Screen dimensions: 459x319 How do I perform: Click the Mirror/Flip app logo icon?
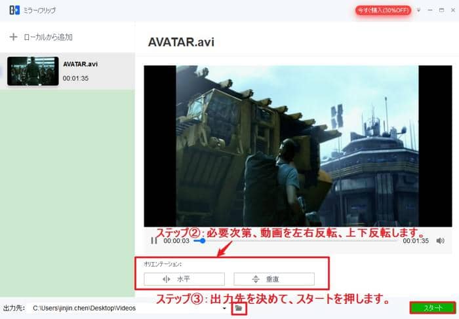click(14, 10)
